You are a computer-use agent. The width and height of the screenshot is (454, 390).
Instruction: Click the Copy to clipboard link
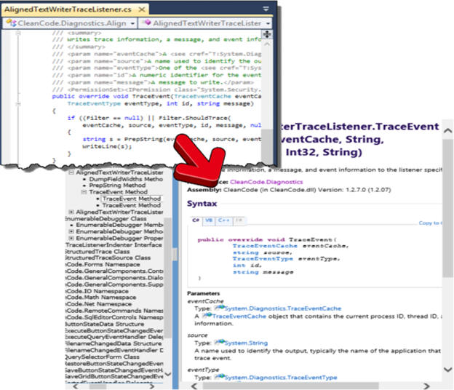coord(430,223)
